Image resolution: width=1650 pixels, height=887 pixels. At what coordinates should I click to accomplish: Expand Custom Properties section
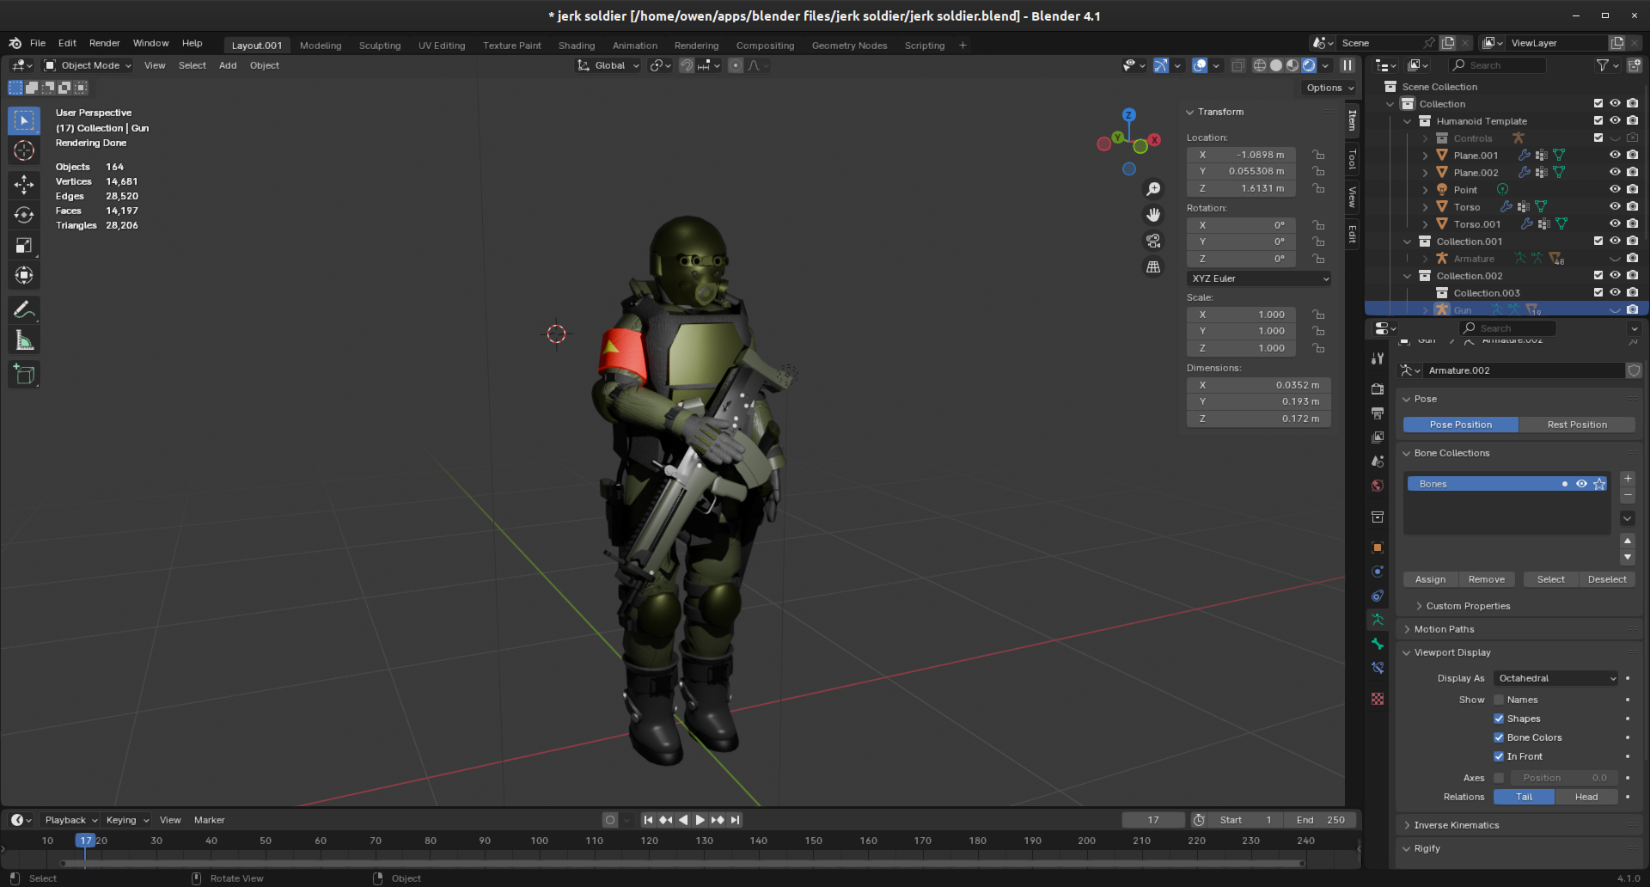[1468, 606]
